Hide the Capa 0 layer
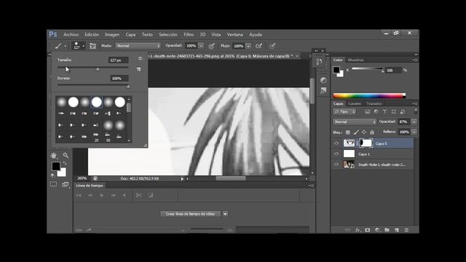 pyautogui.click(x=336, y=143)
